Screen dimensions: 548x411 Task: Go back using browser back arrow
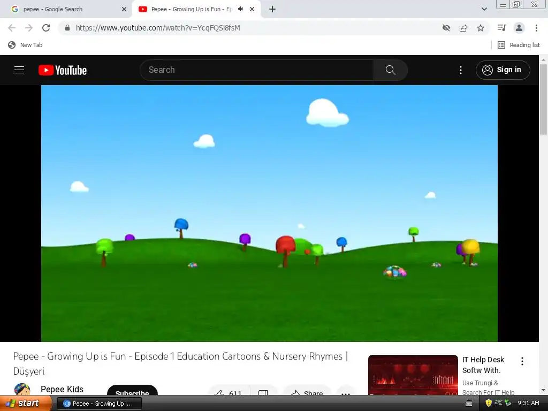[x=12, y=28]
